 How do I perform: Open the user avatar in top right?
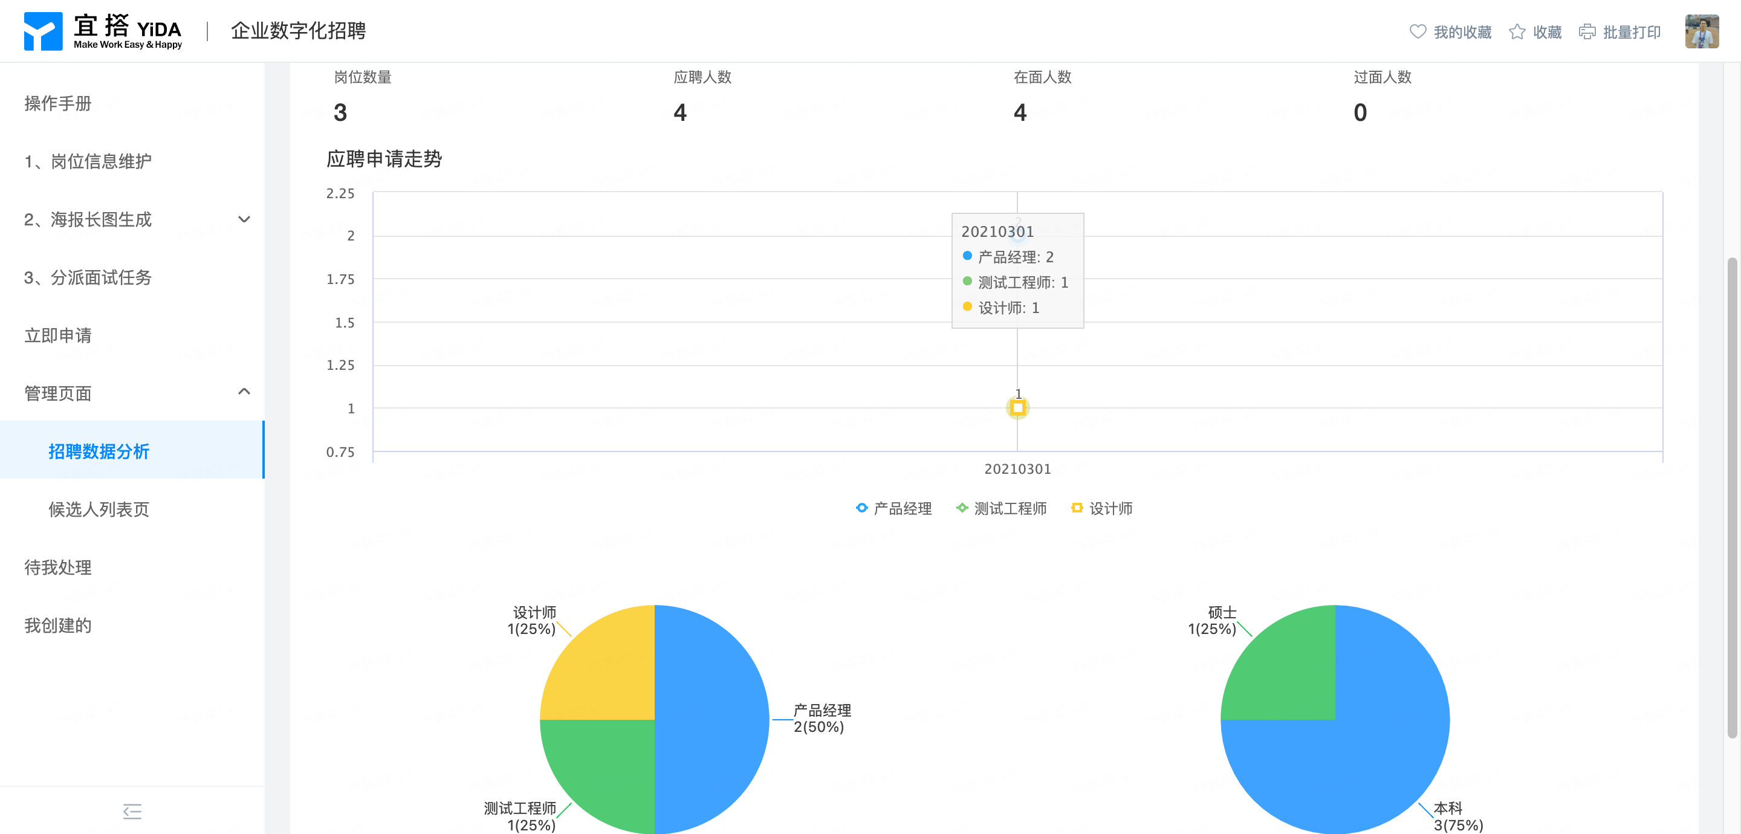tap(1701, 31)
